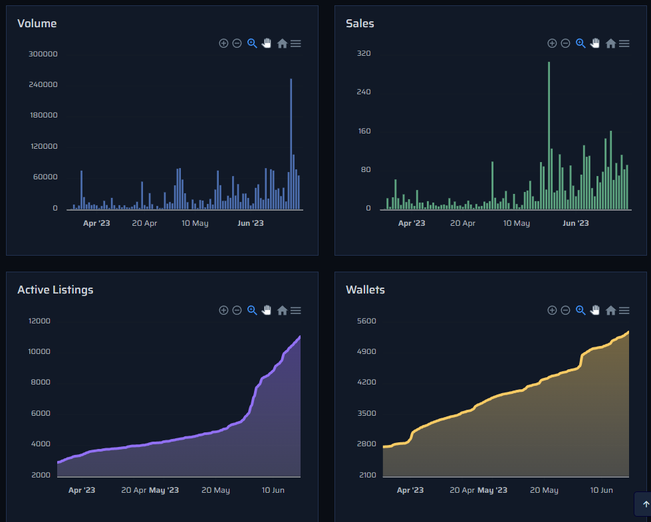
Task: Click the 4900 label on Wallets axis
Action: (x=366, y=351)
